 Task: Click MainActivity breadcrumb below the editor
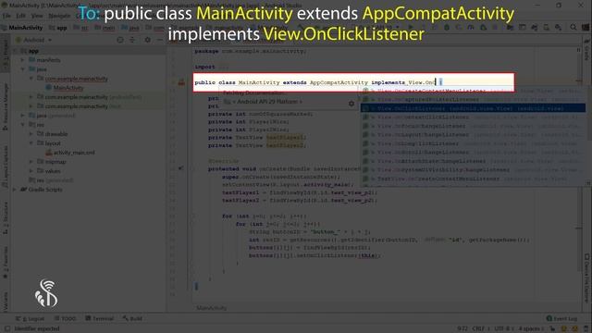(212, 308)
